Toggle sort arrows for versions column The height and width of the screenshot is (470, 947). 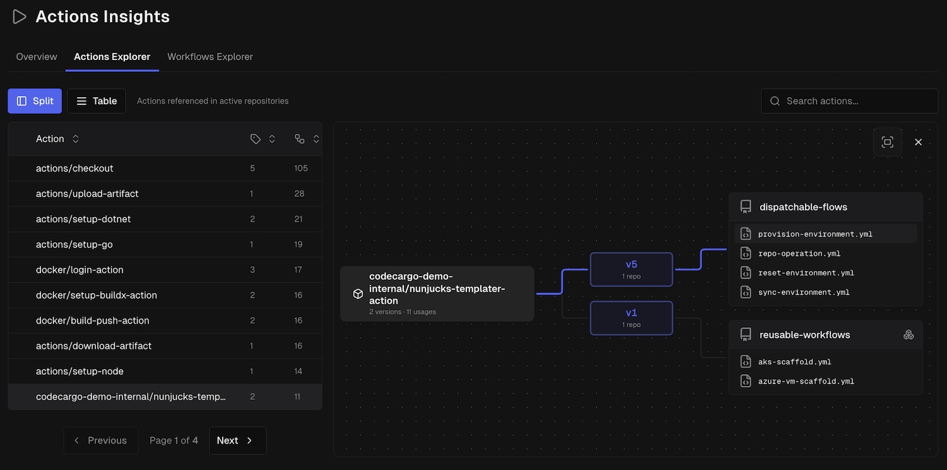[272, 139]
